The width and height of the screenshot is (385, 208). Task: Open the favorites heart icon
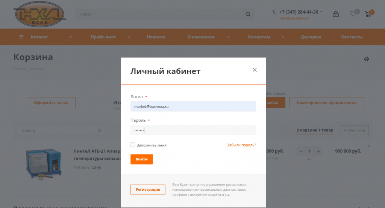(353, 14)
